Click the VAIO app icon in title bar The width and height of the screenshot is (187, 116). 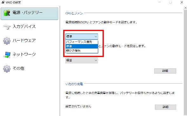pyautogui.click(x=3, y=2)
